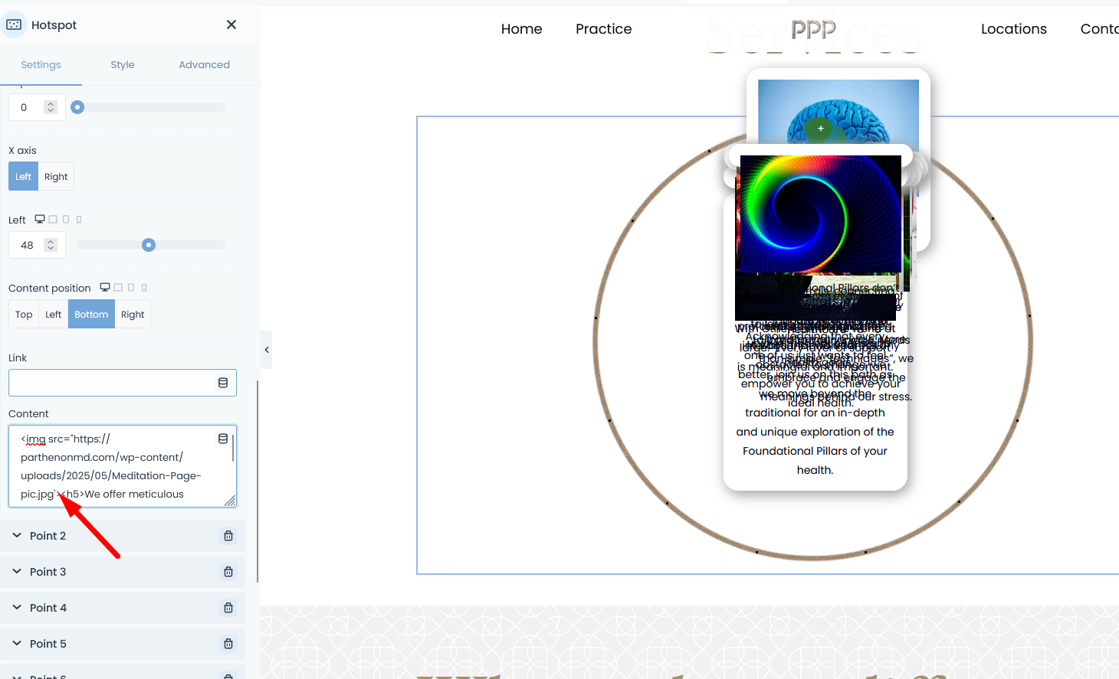Choose Right for content position
The width and height of the screenshot is (1119, 679).
tap(133, 315)
